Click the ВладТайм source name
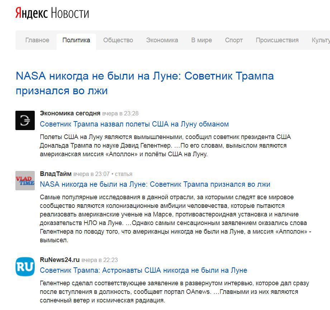Screen dimensions: 330x310 tap(56, 174)
